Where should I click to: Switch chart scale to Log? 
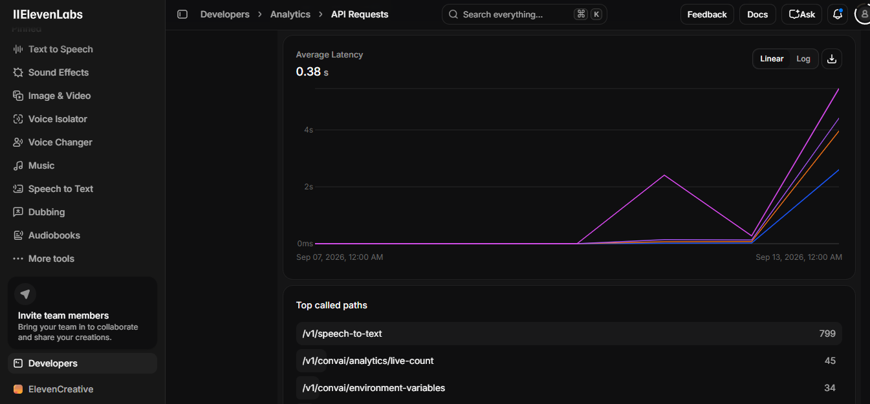pos(803,59)
